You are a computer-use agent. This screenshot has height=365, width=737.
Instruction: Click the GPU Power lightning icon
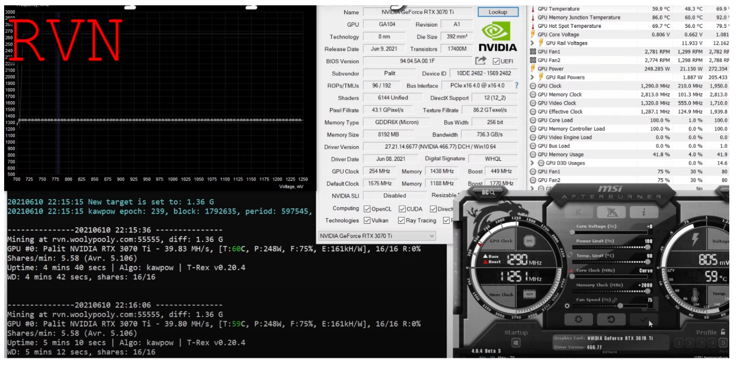click(x=533, y=69)
